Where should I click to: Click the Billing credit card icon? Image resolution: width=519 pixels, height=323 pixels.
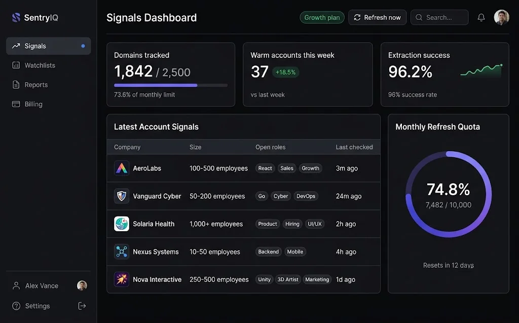(x=16, y=104)
